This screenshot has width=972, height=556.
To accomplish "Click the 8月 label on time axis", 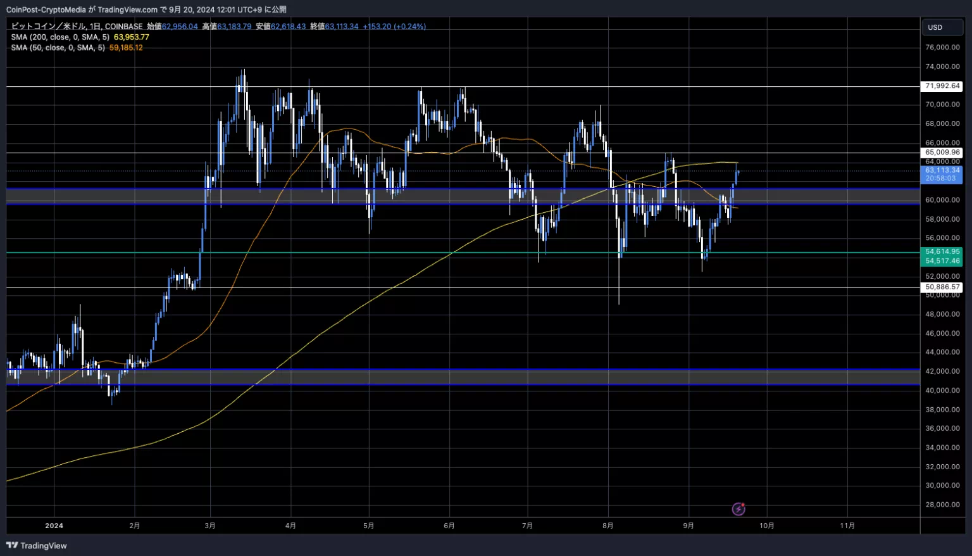I will coord(608,526).
